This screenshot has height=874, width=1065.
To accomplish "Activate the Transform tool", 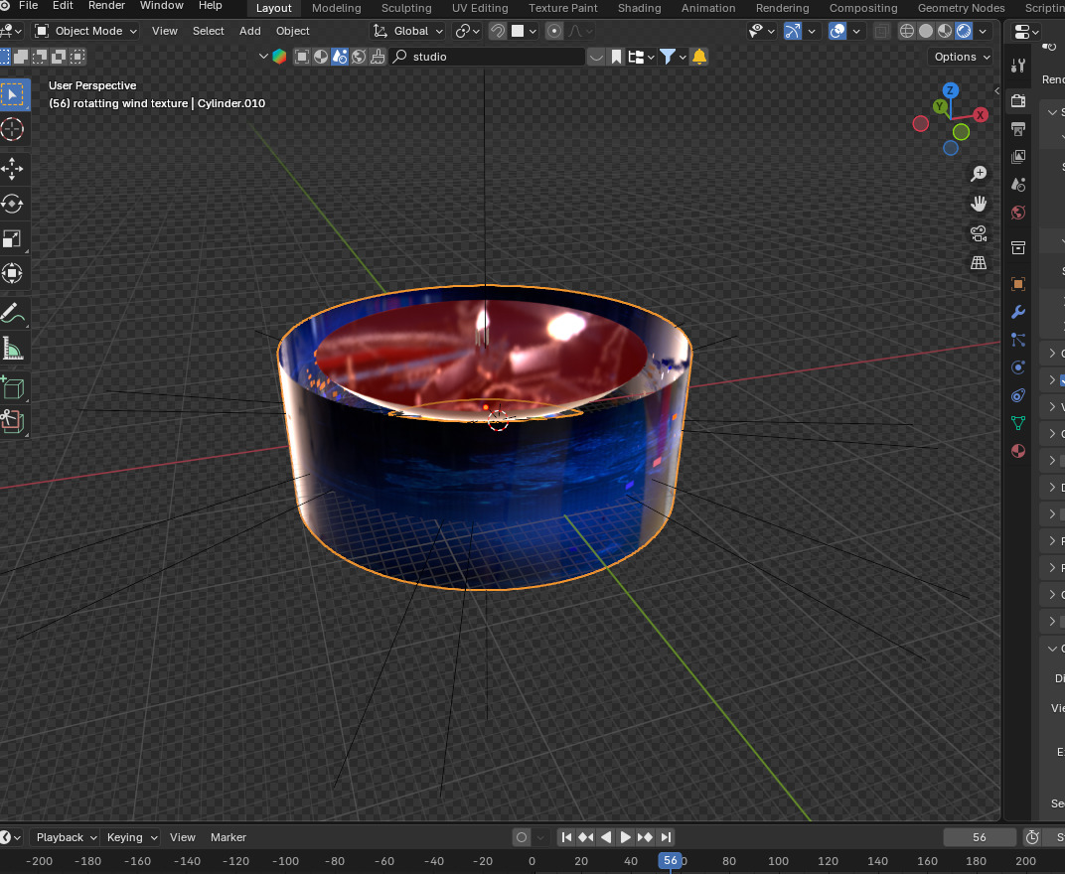I will (x=13, y=273).
